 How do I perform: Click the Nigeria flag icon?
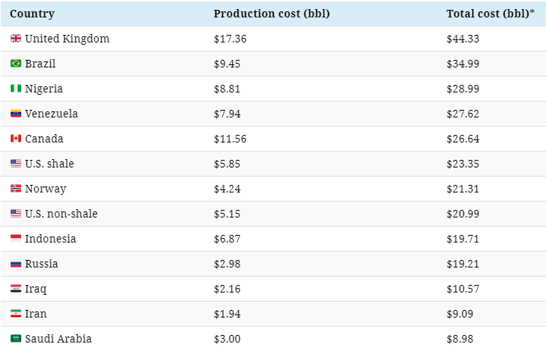tap(16, 89)
